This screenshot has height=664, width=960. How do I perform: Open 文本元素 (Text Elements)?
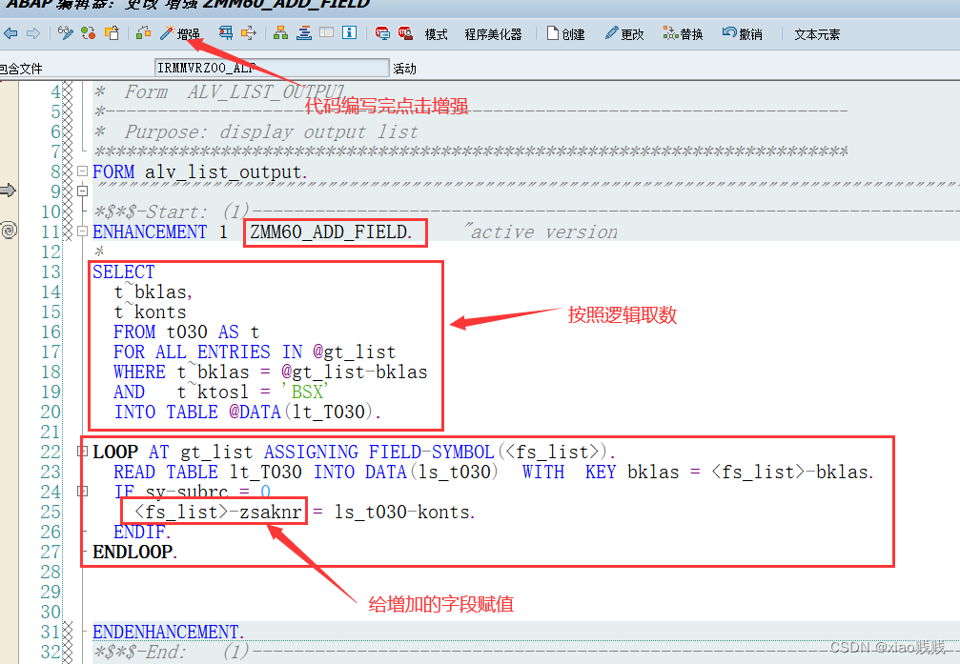(817, 33)
